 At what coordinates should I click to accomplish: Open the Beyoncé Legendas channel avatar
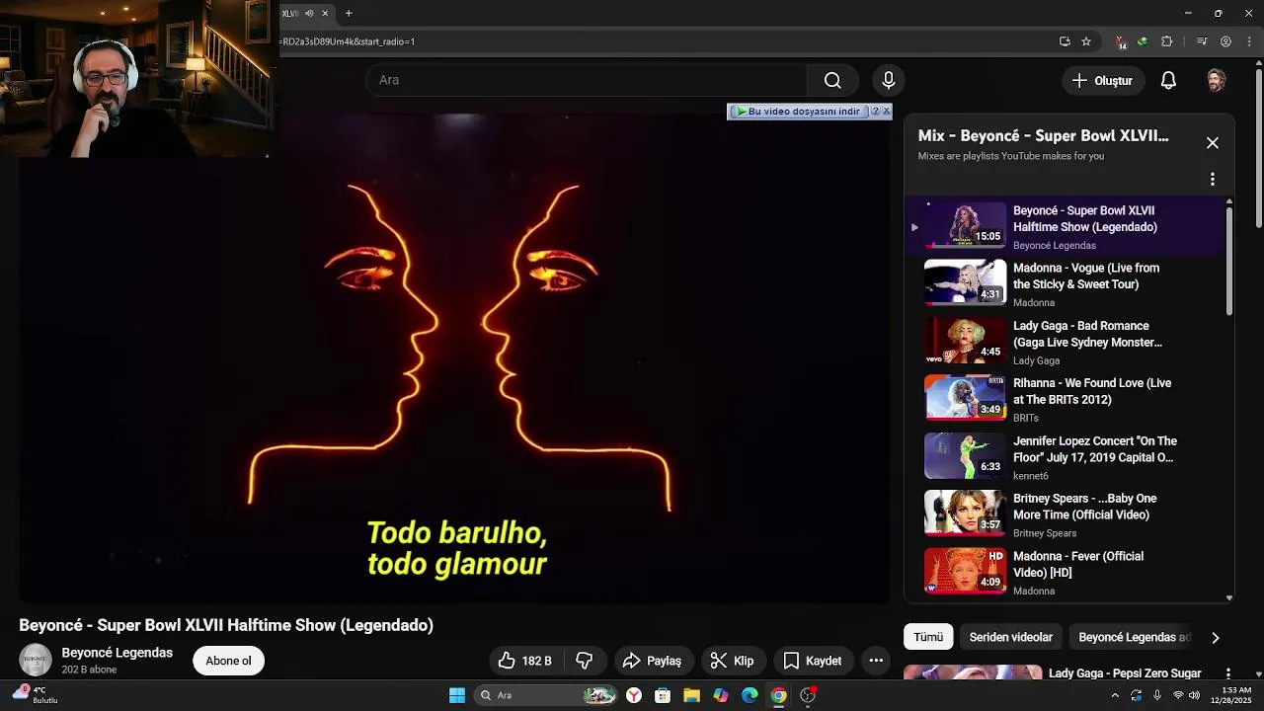point(36,661)
